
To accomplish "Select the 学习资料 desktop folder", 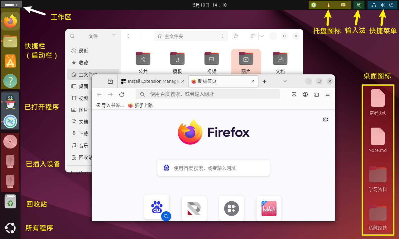I will point(378,179).
